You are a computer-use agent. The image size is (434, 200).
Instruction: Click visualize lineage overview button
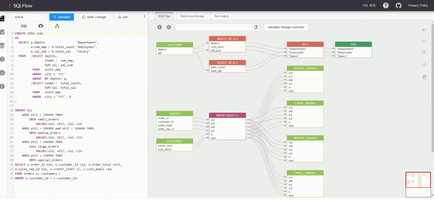click(286, 27)
